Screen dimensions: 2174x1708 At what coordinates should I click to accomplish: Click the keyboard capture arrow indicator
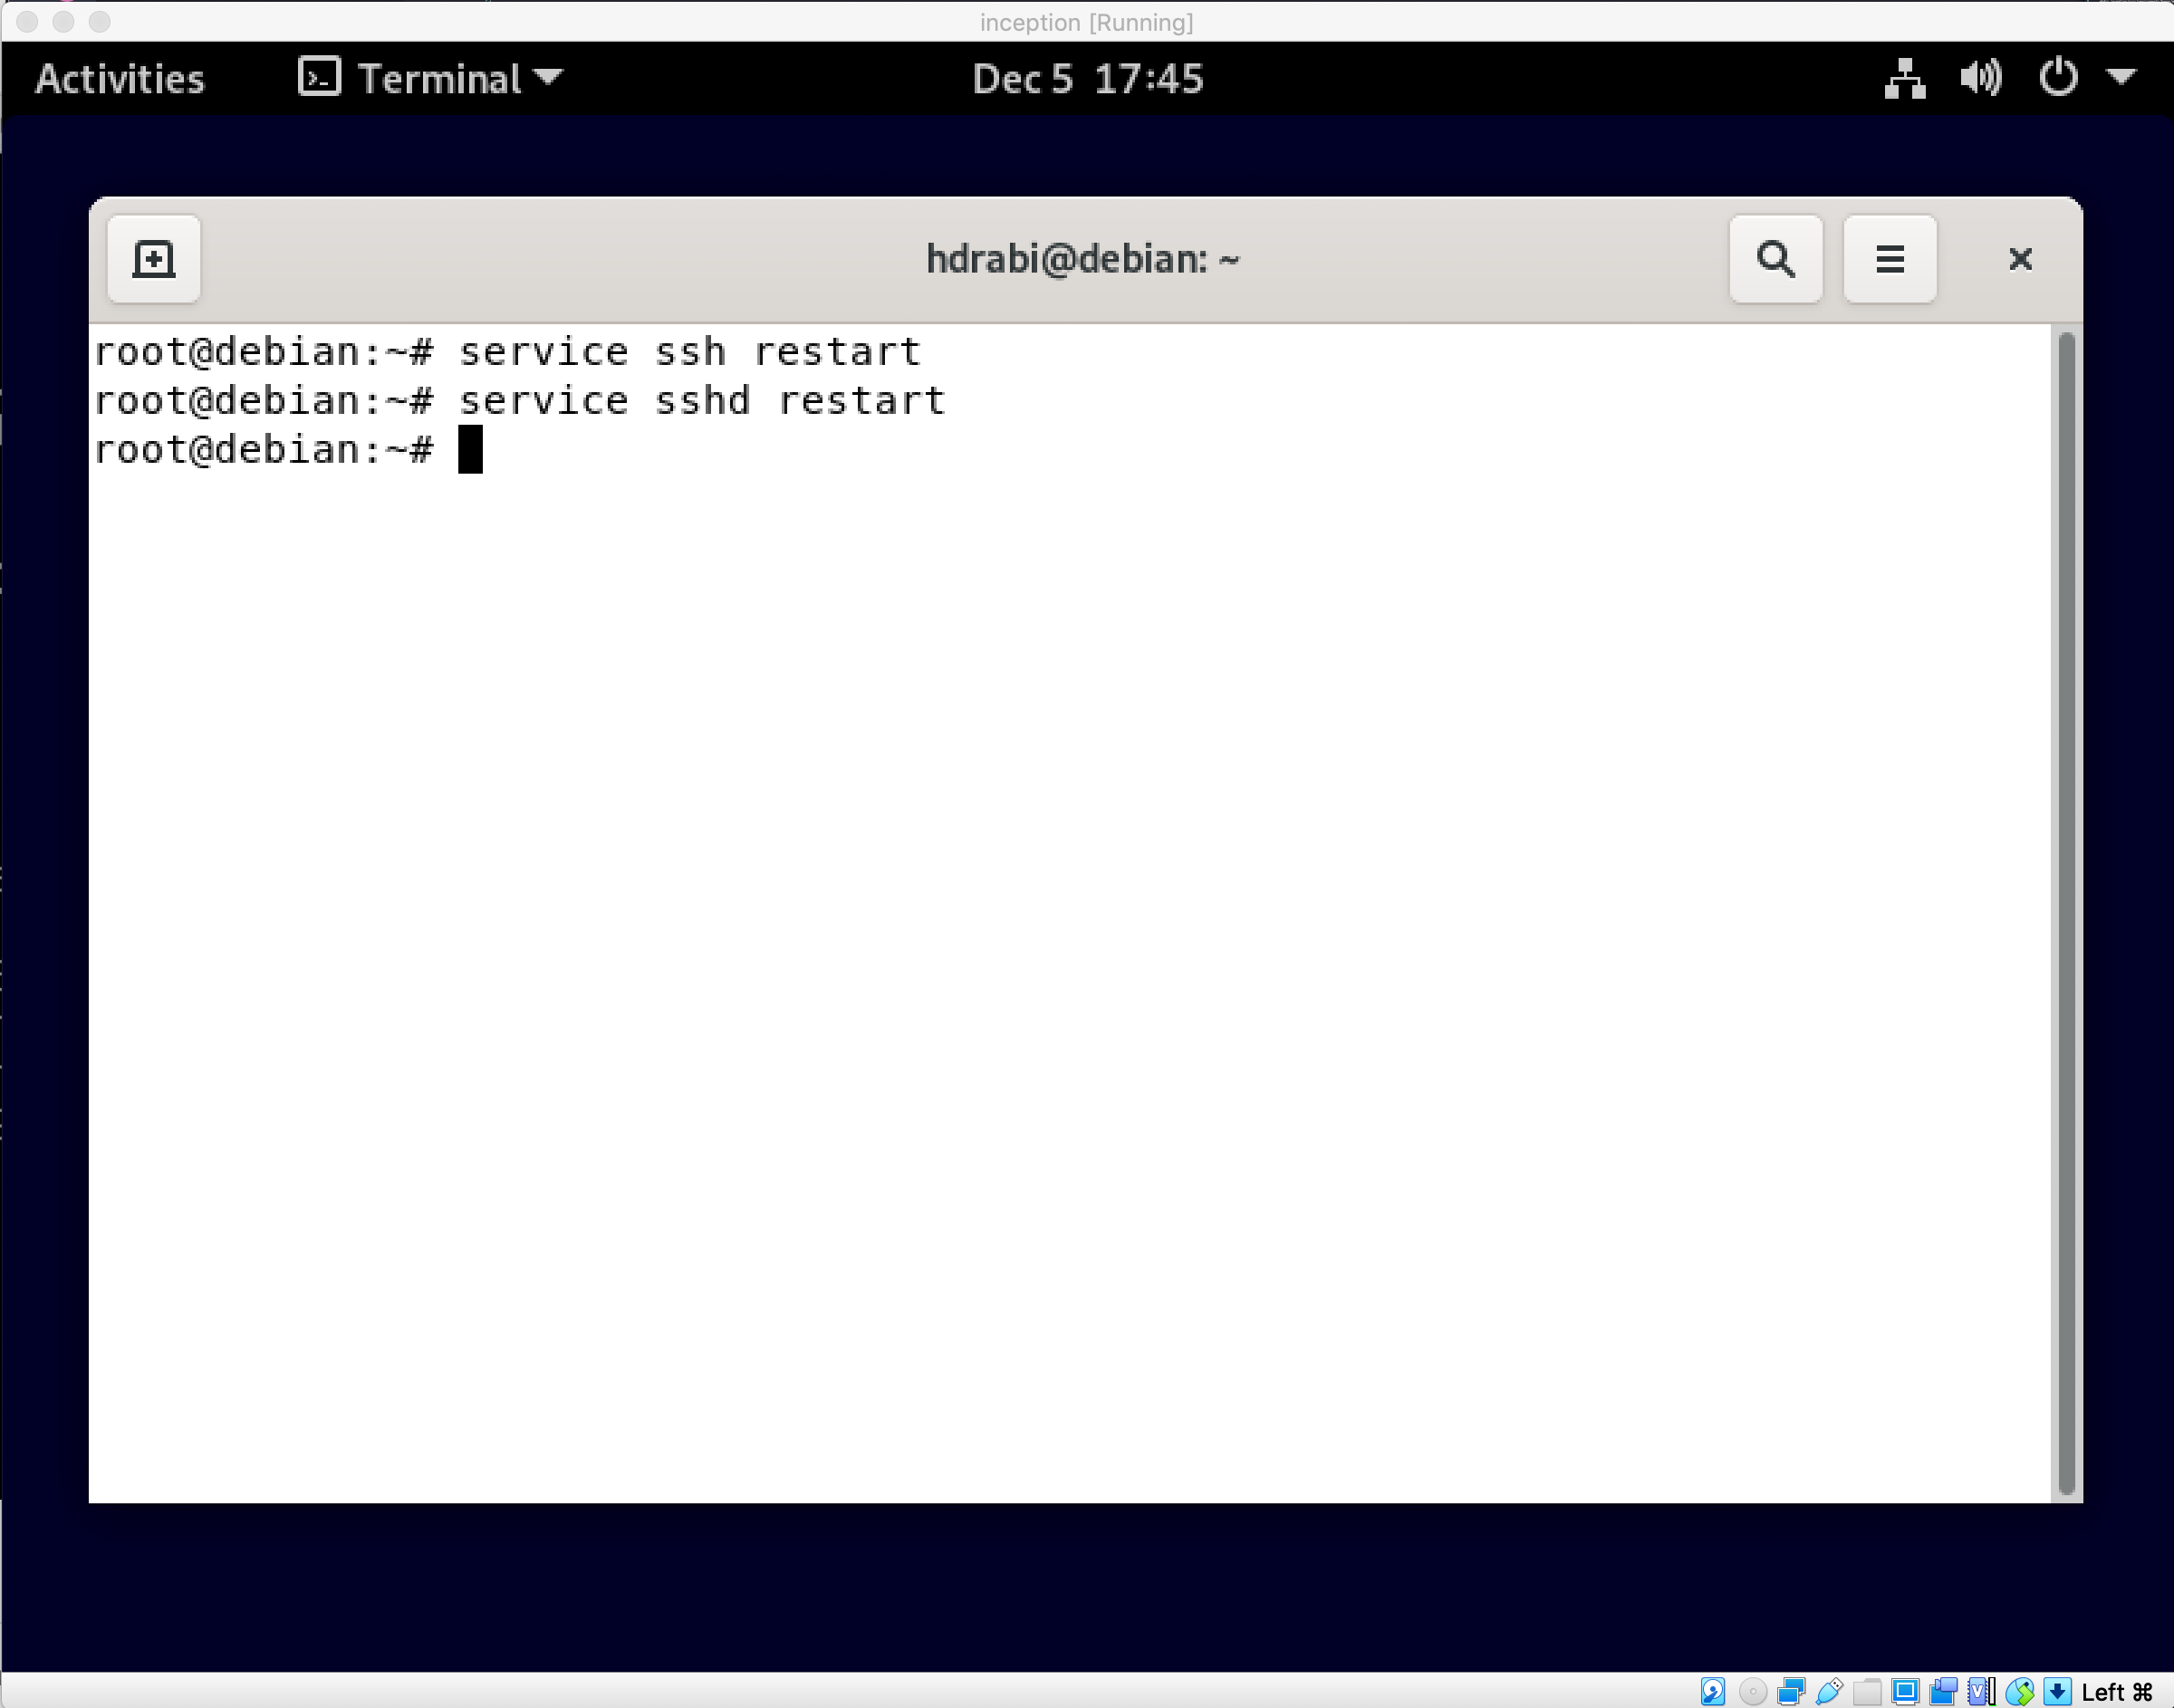pyautogui.click(x=2057, y=1691)
